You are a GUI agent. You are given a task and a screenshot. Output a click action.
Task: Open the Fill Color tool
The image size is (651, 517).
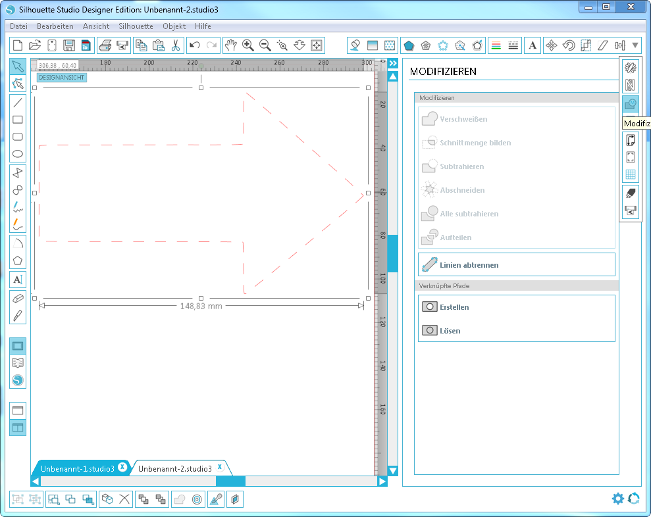[x=355, y=45]
